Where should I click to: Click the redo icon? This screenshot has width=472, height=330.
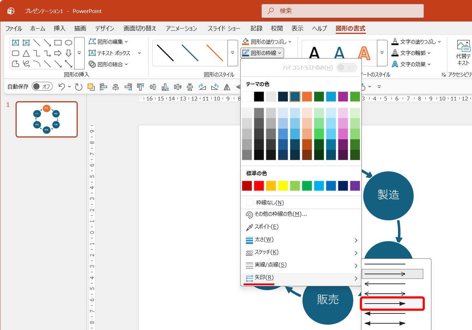point(79,87)
